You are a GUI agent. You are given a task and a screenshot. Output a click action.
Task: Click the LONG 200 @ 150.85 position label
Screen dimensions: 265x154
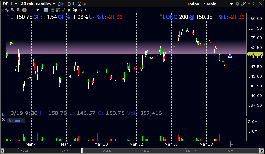point(187,17)
